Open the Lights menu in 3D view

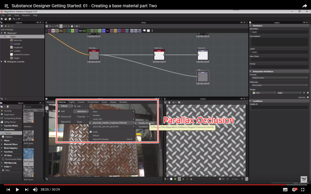point(72,102)
